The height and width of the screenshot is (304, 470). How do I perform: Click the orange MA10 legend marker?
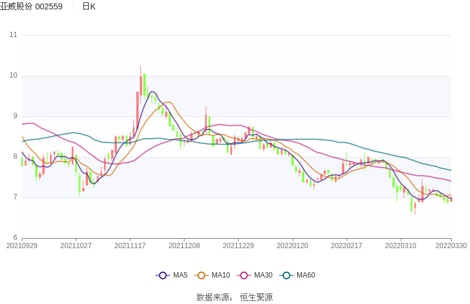click(202, 275)
